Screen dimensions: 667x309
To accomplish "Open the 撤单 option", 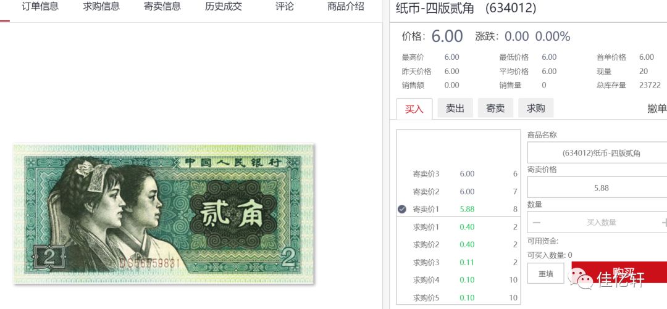I will [x=657, y=109].
